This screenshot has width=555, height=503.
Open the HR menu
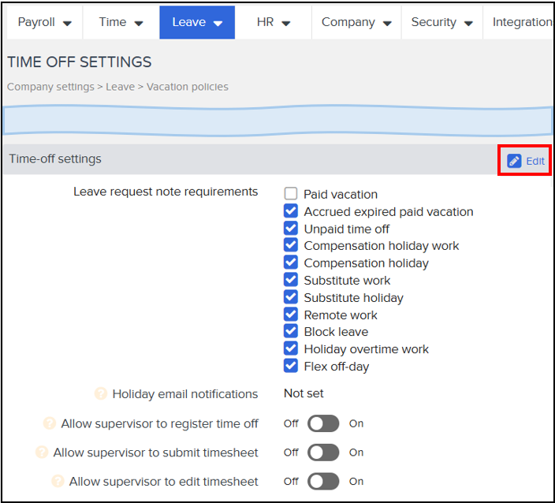(x=274, y=22)
